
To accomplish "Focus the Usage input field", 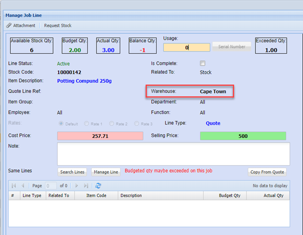I will 186,48.
